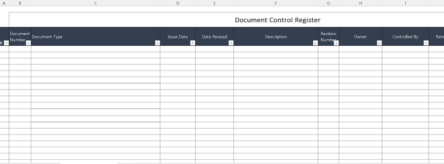Open the # column filter dropdown

tap(6, 43)
